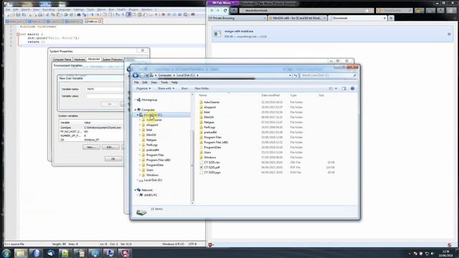Click OK in Environment Variables dialog
This screenshot has height=258, width=459.
coord(113,159)
